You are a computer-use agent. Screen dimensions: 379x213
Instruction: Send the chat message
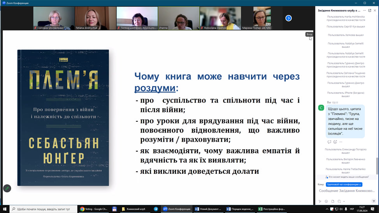[x=374, y=201]
